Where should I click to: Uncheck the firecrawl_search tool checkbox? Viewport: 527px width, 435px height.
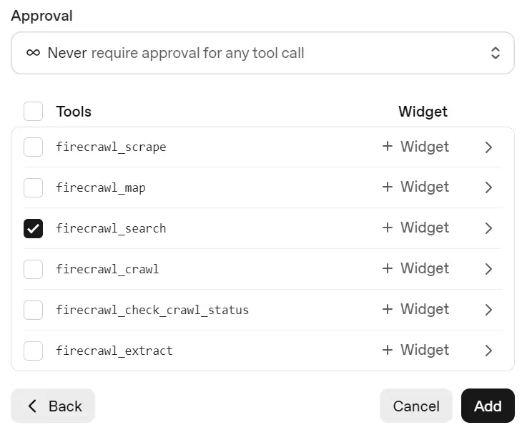point(34,228)
